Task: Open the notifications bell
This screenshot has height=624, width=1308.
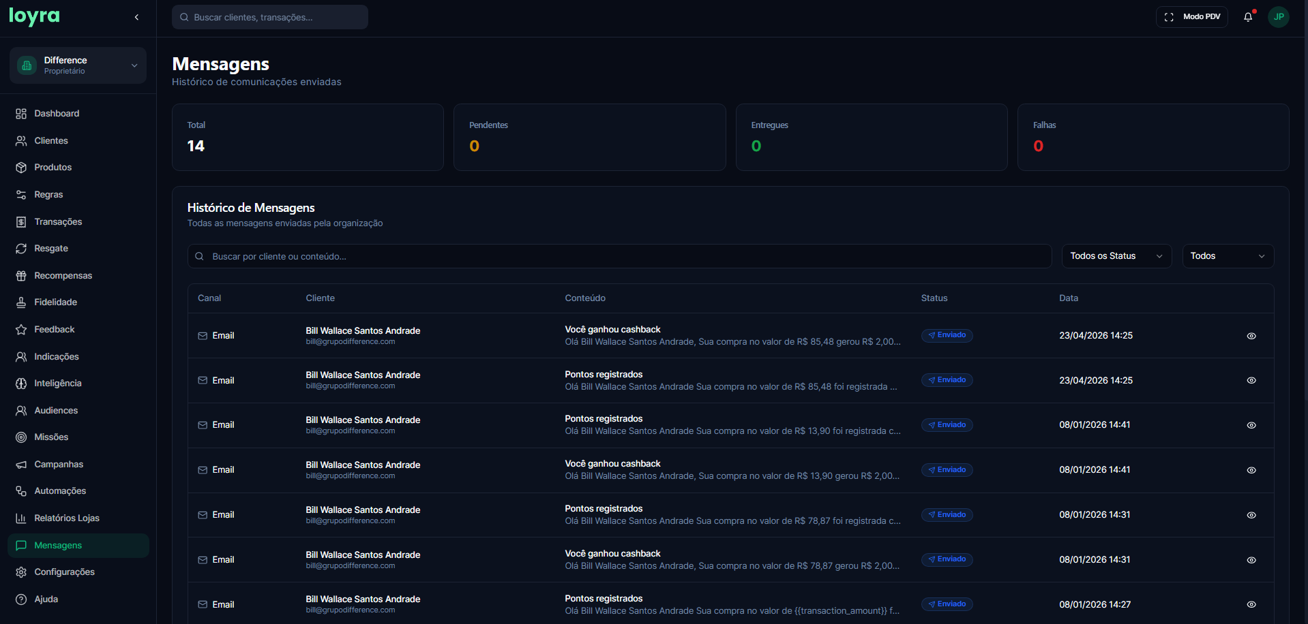Action: pos(1248,17)
